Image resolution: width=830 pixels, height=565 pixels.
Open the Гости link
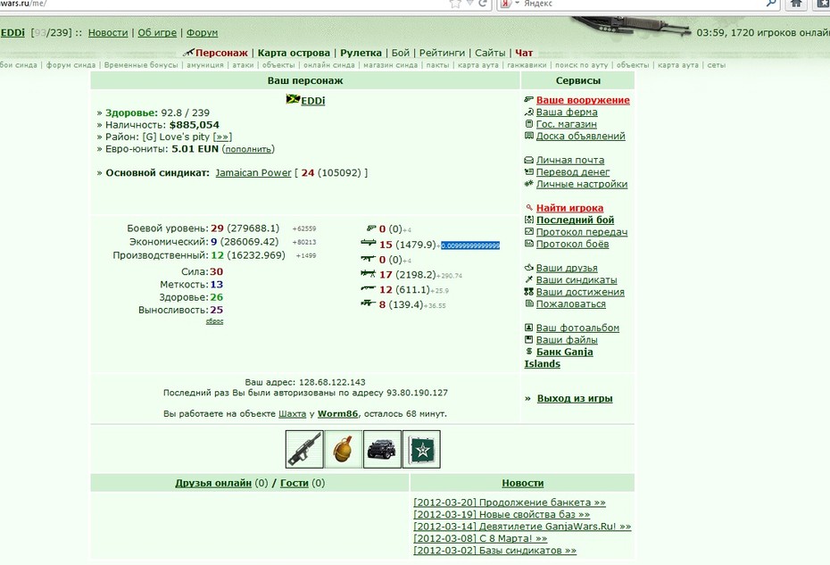295,483
